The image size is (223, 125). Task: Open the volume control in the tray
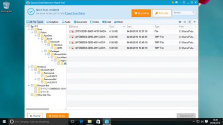tap(202, 122)
